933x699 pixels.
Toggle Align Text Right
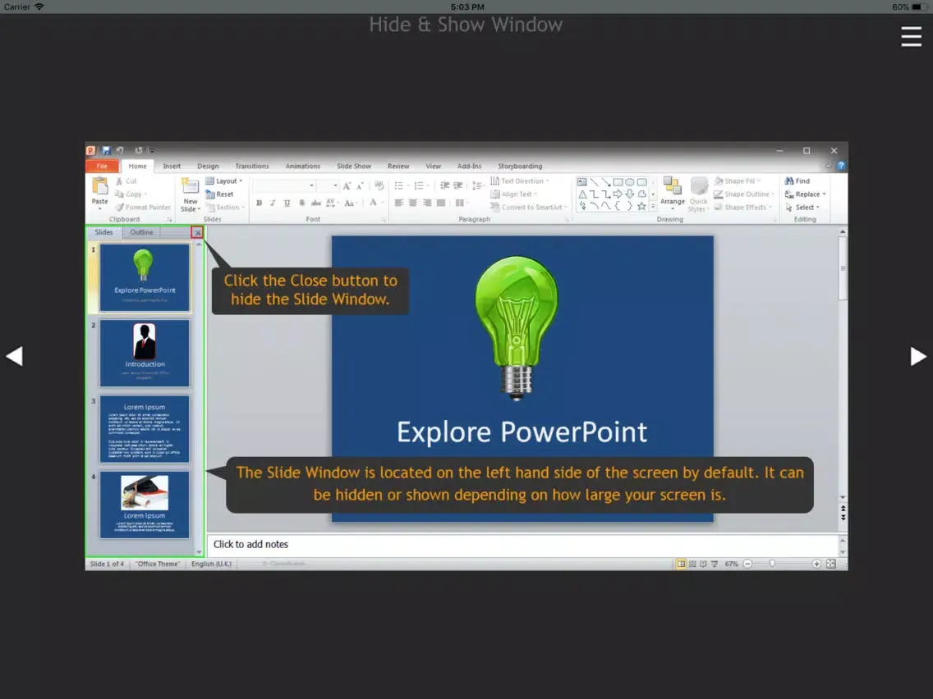pos(426,203)
